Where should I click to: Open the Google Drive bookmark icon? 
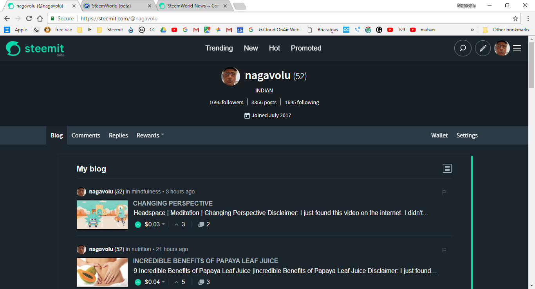(x=163, y=29)
